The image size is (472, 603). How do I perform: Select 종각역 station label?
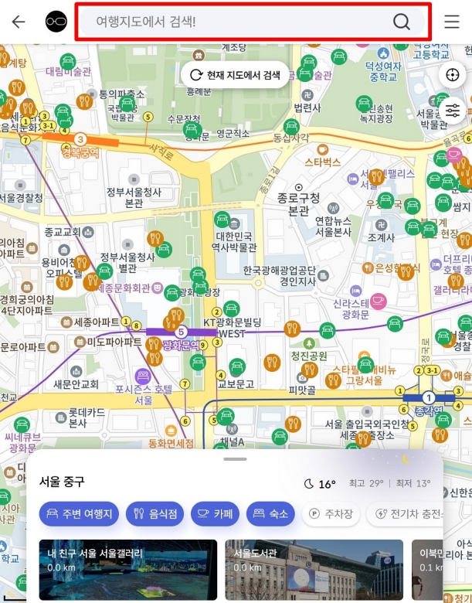tap(429, 411)
